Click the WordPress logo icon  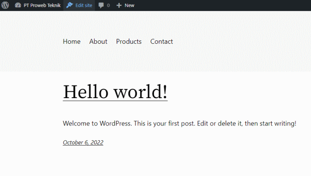coord(5,5)
